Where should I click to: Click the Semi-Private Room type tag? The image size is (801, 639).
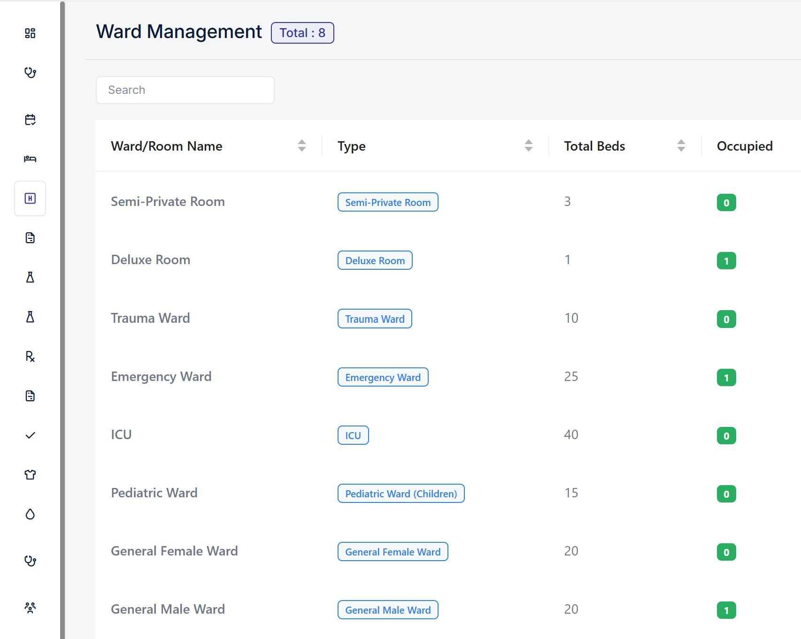[388, 202]
